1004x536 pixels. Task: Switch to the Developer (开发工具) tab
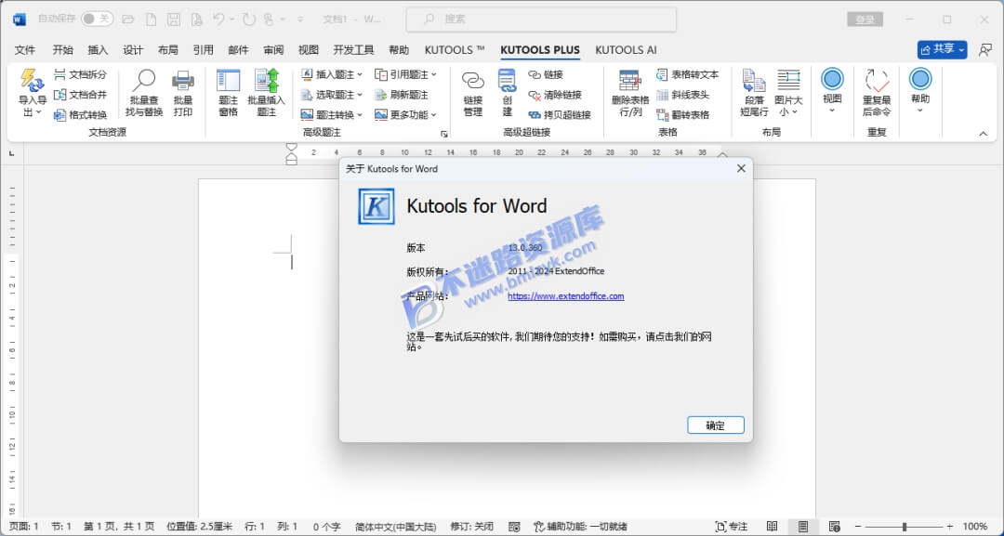[353, 50]
